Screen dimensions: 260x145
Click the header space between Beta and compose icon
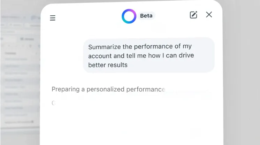[x=173, y=16]
